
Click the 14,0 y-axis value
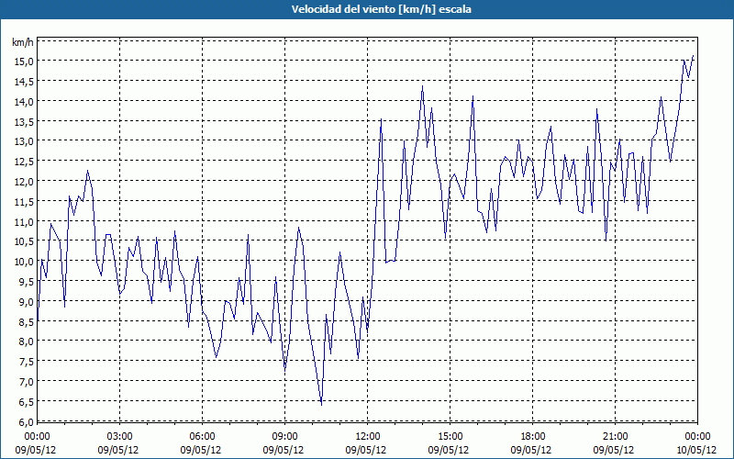point(25,101)
